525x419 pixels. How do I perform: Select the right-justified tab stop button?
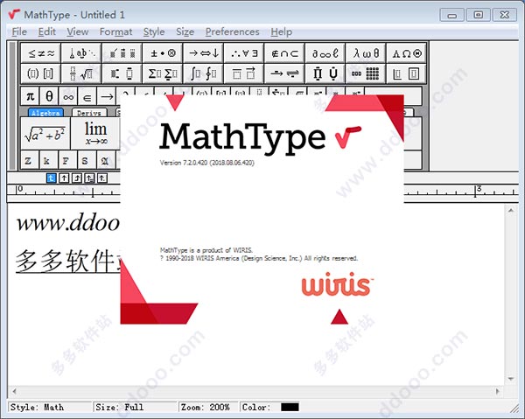(77, 178)
